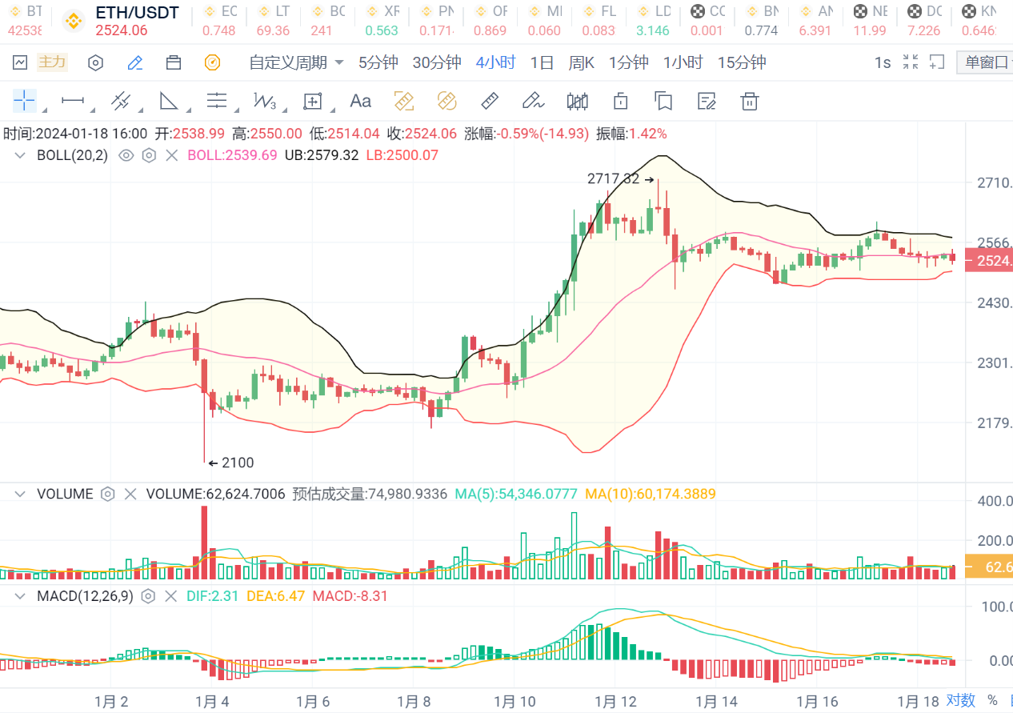Click the chart-type icon at top left
Viewport: 1013px width, 713px height.
[x=20, y=62]
